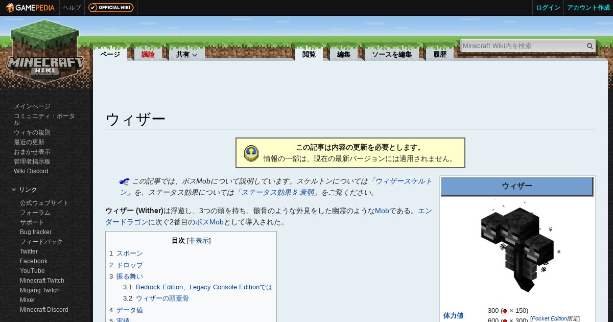The height and width of the screenshot is (322, 613).
Task: Click the update-needed notice icon
Action: (x=251, y=153)
